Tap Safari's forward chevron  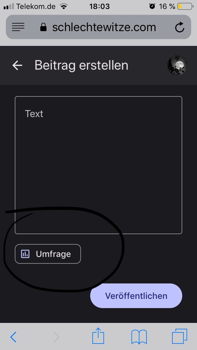(x=56, y=337)
